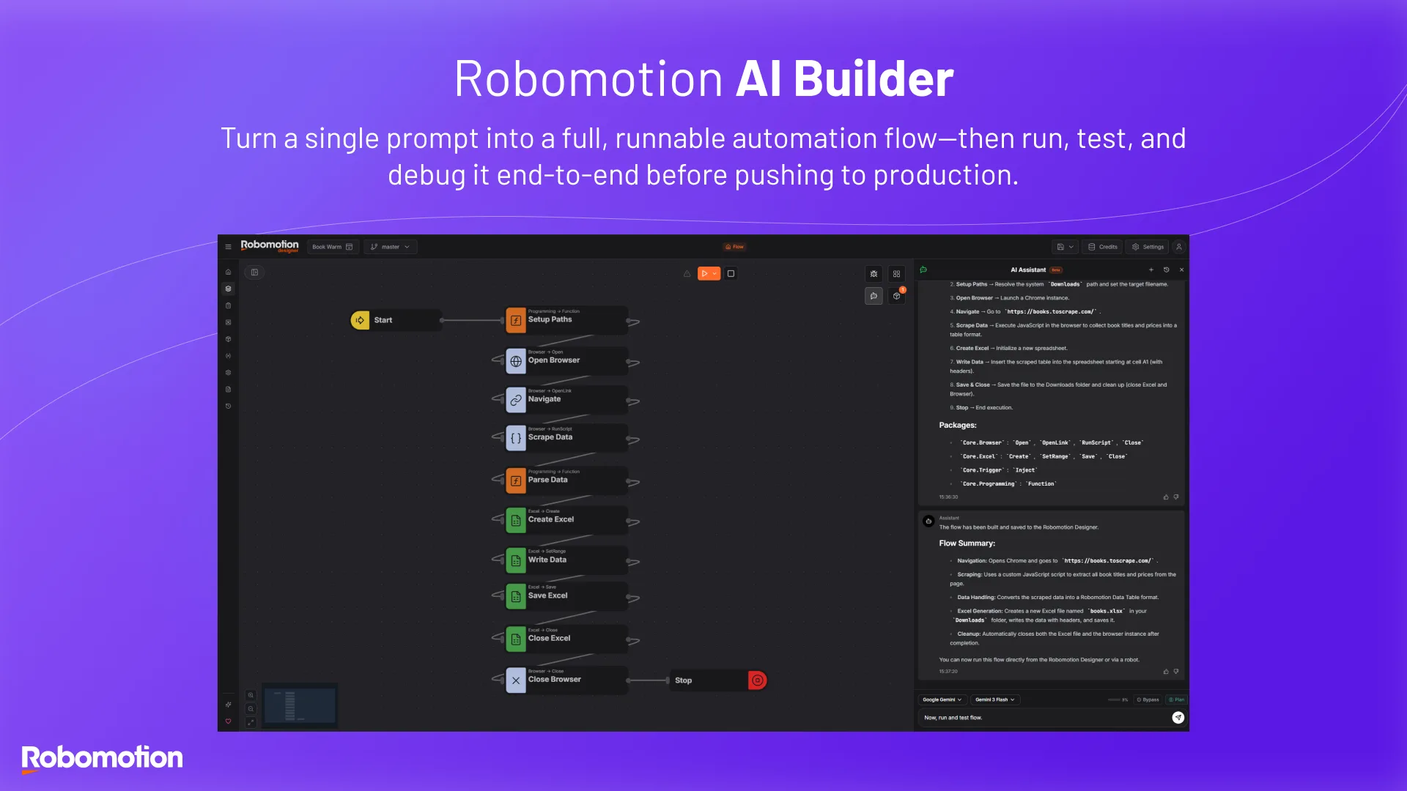1407x791 pixels.
Task: Open the Credits button
Action: coord(1103,247)
